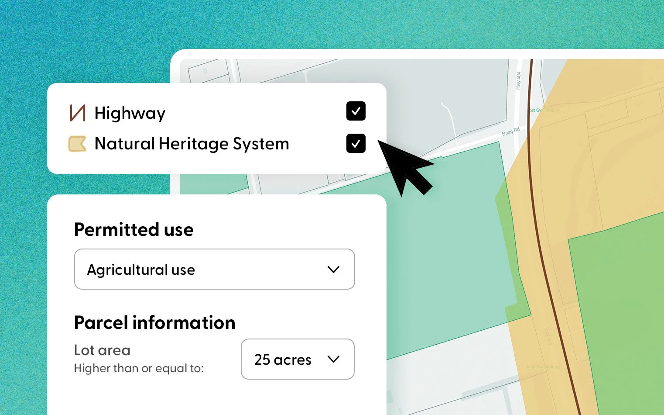Image resolution: width=664 pixels, height=415 pixels.
Task: Click the Boag Rd label on map
Action: tap(511, 131)
